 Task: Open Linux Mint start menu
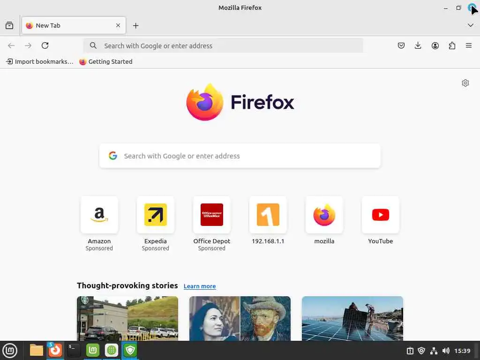tap(10, 351)
